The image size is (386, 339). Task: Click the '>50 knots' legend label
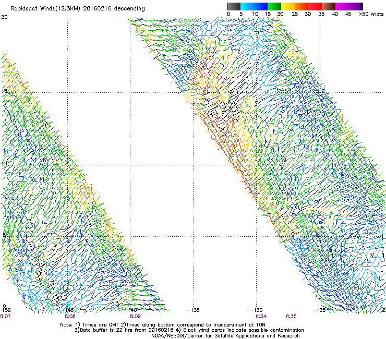[371, 14]
